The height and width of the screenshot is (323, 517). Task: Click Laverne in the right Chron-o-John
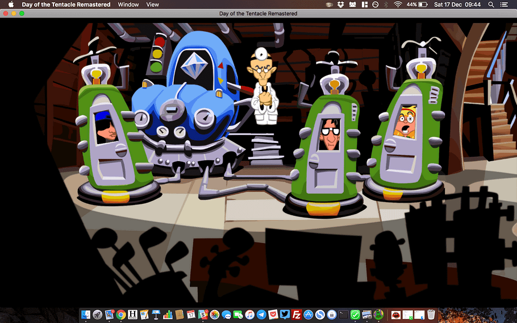pyautogui.click(x=405, y=122)
